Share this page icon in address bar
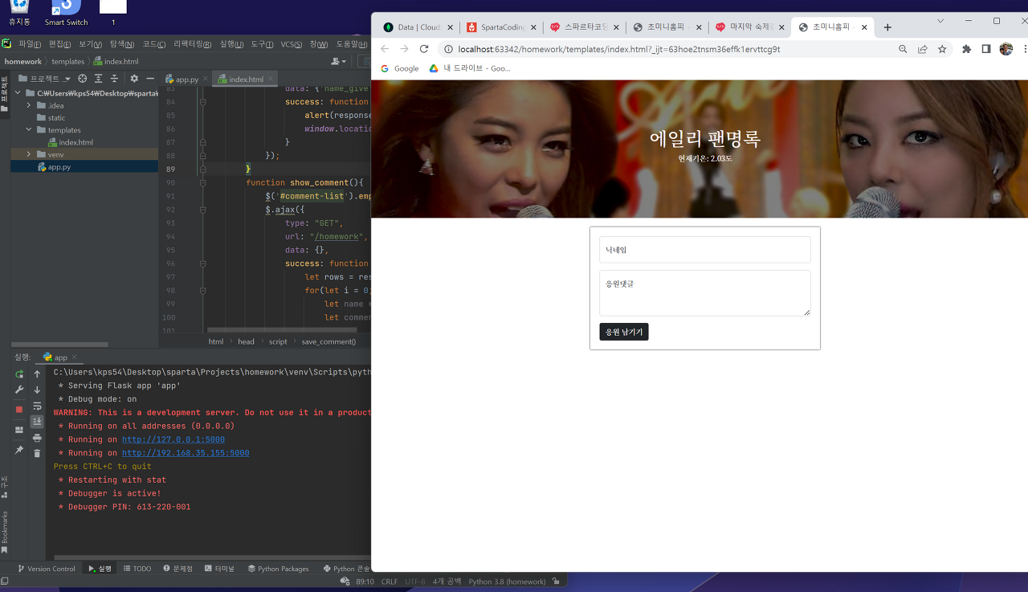1028x592 pixels. (923, 49)
